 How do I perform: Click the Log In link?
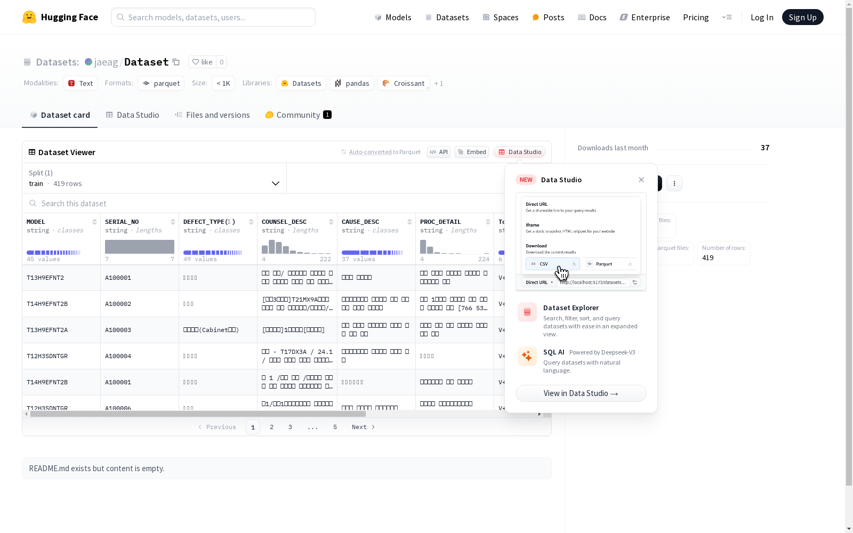pos(762,17)
